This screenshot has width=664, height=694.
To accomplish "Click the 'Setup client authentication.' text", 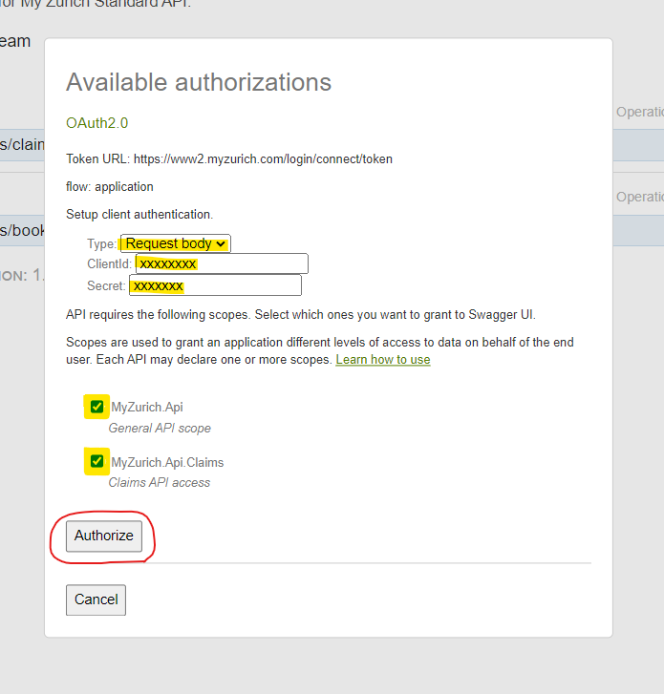I will [139, 214].
